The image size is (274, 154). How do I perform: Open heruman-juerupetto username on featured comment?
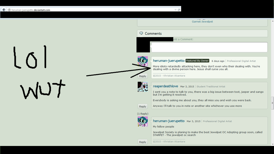point(169,61)
